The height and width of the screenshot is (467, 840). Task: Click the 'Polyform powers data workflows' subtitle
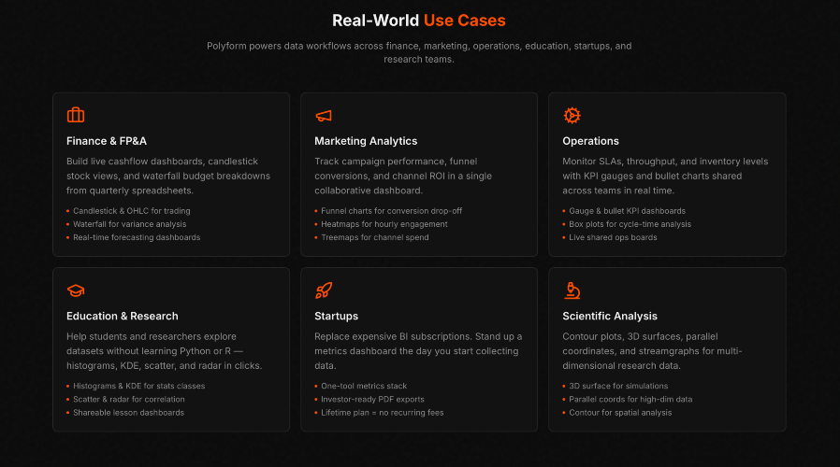pos(419,52)
